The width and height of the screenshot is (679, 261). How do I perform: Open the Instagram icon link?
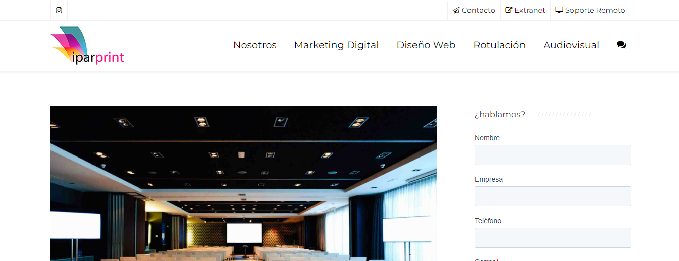pos(59,10)
